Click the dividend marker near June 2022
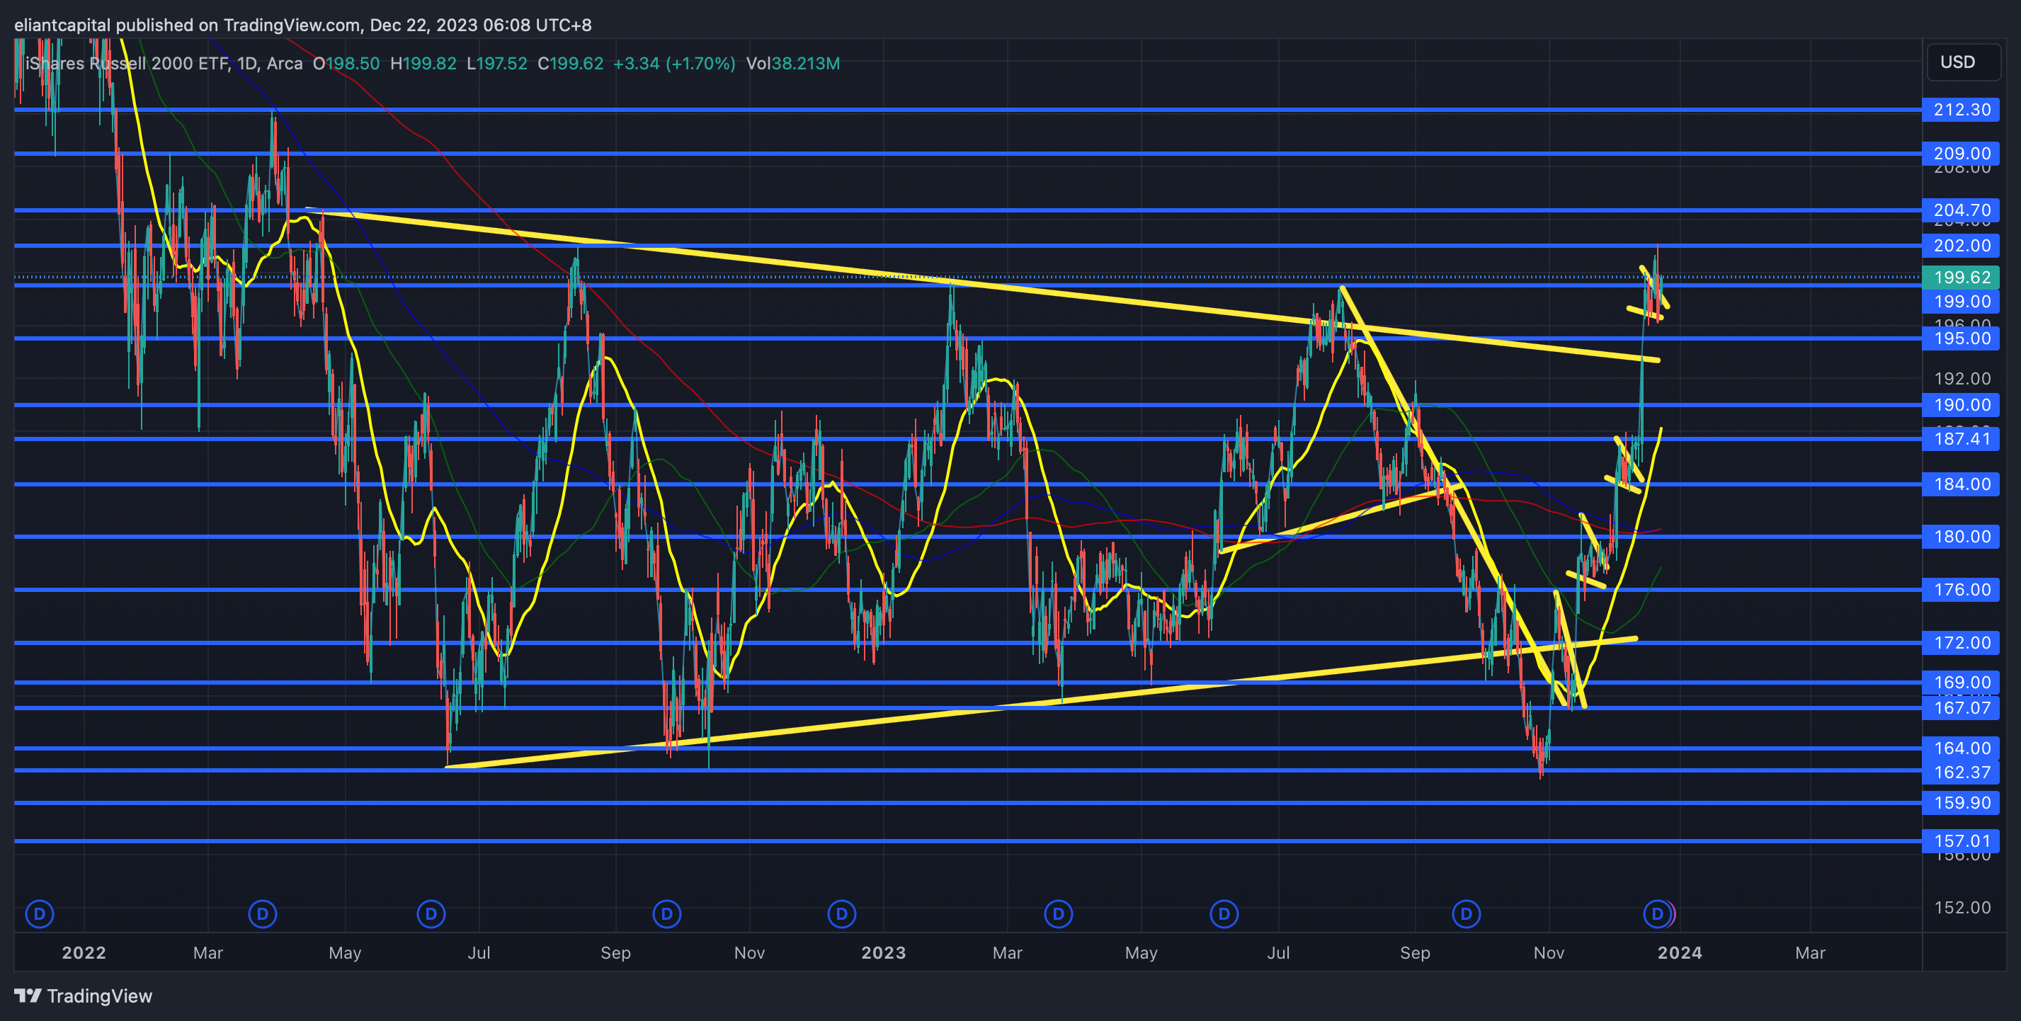Image resolution: width=2021 pixels, height=1021 pixels. [431, 913]
